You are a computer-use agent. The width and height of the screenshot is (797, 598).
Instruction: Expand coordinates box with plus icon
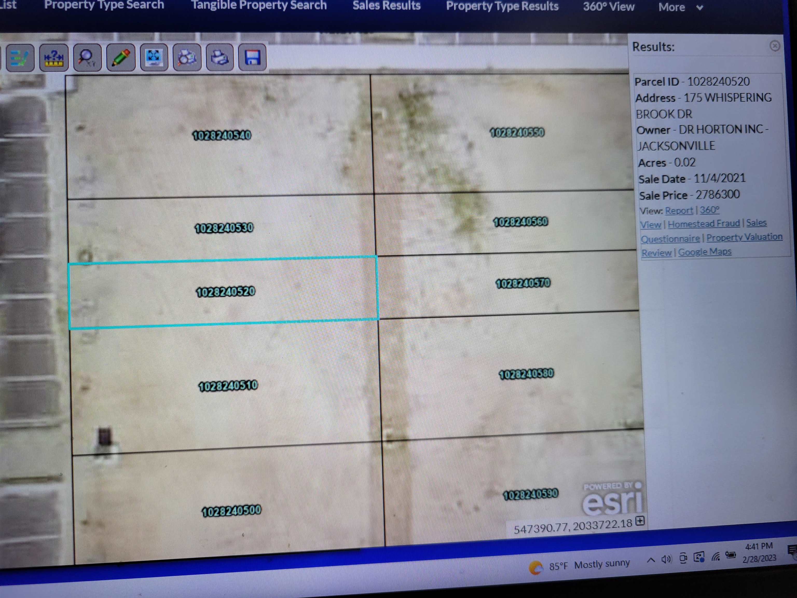pos(640,521)
